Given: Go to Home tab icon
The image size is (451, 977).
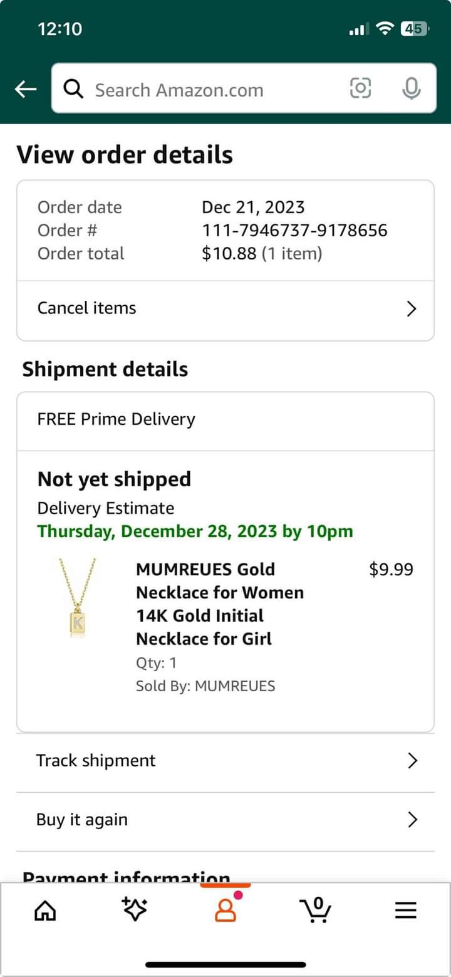Looking at the screenshot, I should pos(44,911).
